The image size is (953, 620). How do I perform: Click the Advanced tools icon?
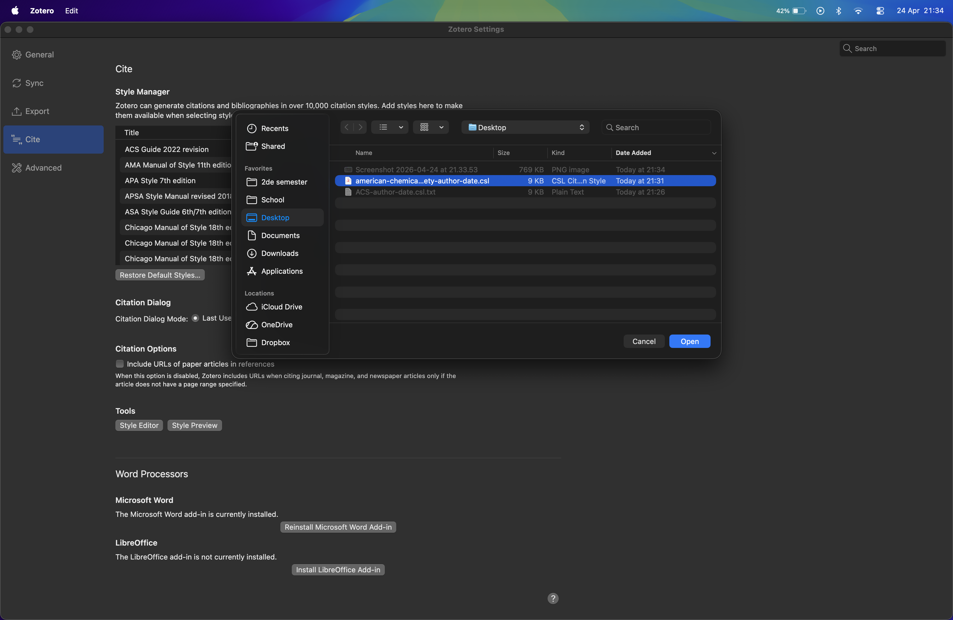(16, 168)
